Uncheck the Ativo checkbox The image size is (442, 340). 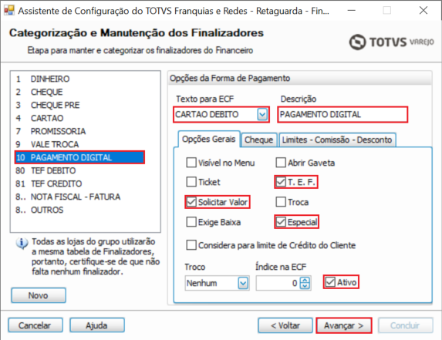tap(330, 282)
